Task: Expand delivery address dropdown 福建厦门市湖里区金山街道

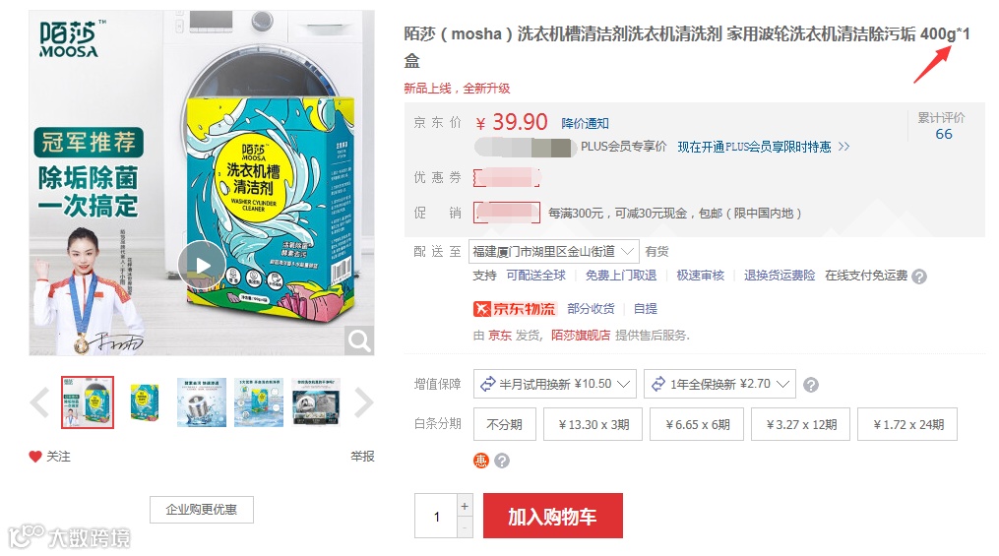Action: (554, 252)
